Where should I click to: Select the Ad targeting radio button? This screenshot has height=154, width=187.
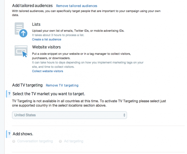tap(60, 141)
